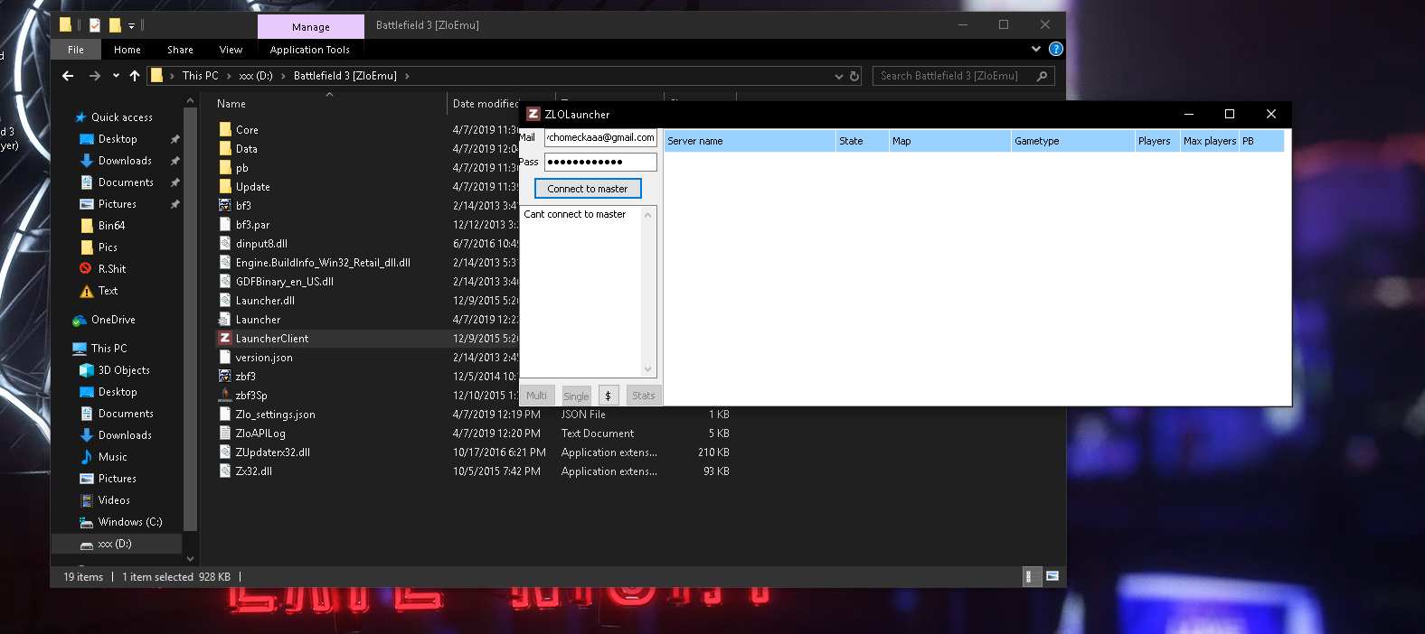This screenshot has height=634, width=1425.
Task: Select the Update folder icon
Action: (x=225, y=186)
